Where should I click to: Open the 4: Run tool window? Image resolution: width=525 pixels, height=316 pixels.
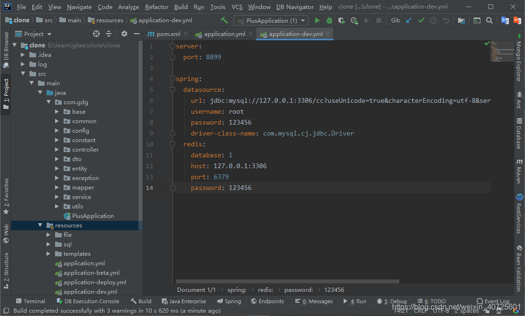coord(355,301)
